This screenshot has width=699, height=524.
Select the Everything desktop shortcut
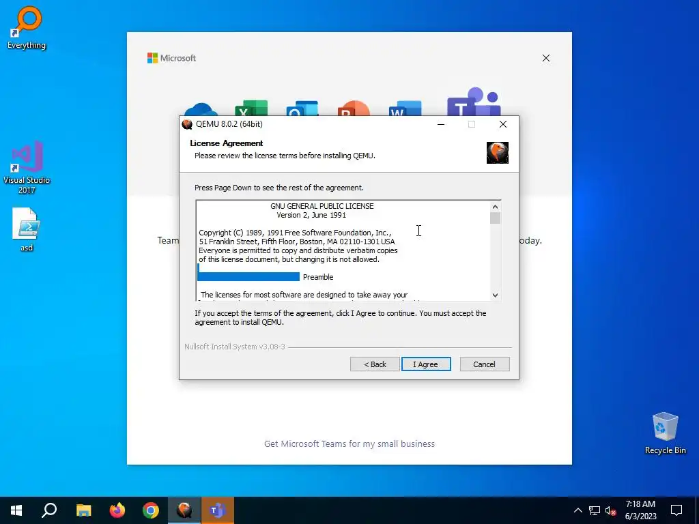[27, 27]
